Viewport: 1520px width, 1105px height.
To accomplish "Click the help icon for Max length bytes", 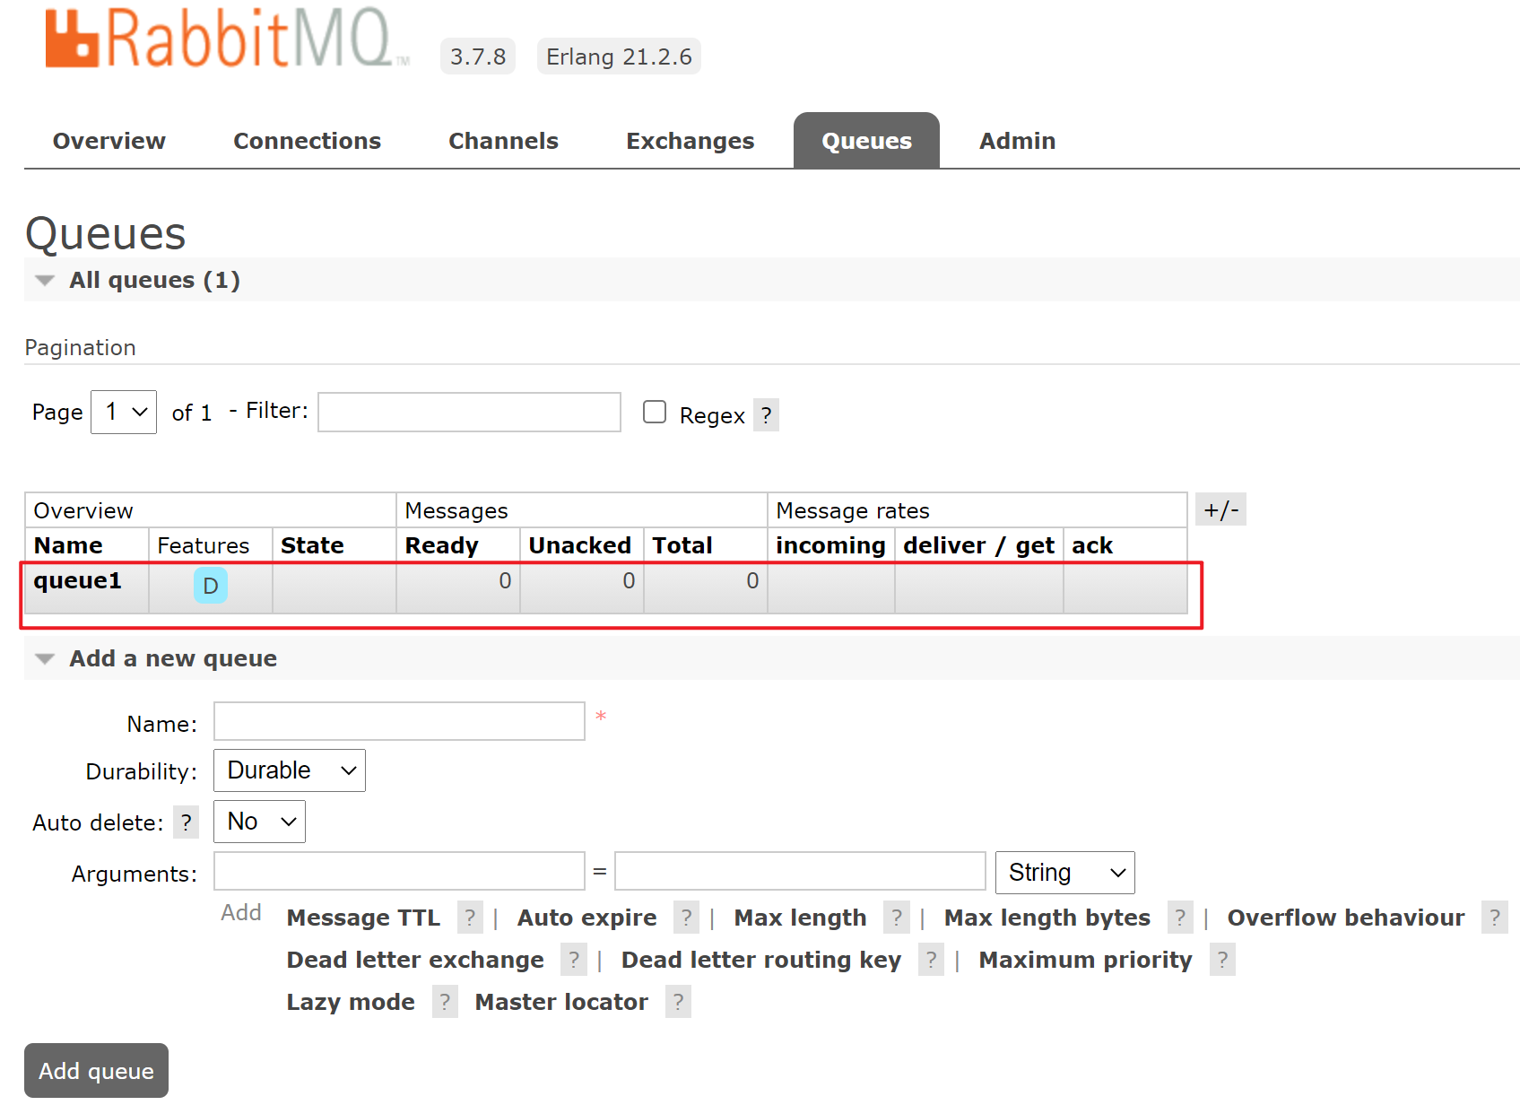I will [1180, 918].
